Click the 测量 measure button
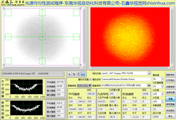176x120 pixels. click(x=170, y=99)
